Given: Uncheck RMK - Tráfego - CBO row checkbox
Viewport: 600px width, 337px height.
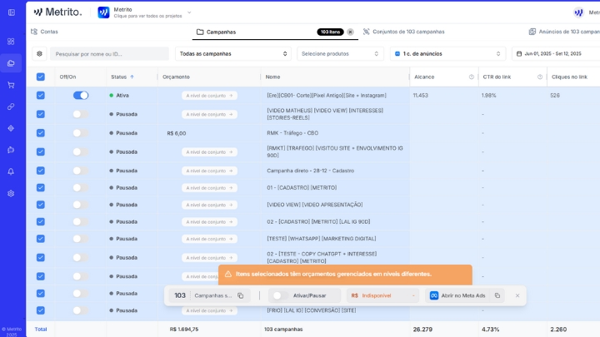Looking at the screenshot, I should [x=41, y=133].
